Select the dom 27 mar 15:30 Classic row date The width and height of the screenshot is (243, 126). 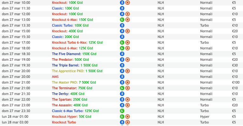16,37
